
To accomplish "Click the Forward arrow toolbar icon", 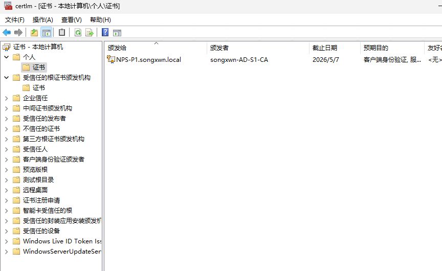I will [x=18, y=33].
